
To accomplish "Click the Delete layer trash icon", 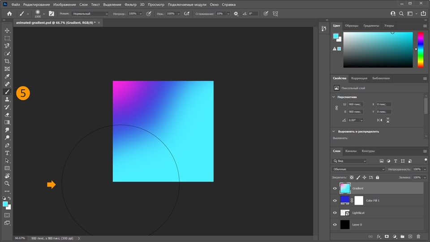I will (418, 236).
